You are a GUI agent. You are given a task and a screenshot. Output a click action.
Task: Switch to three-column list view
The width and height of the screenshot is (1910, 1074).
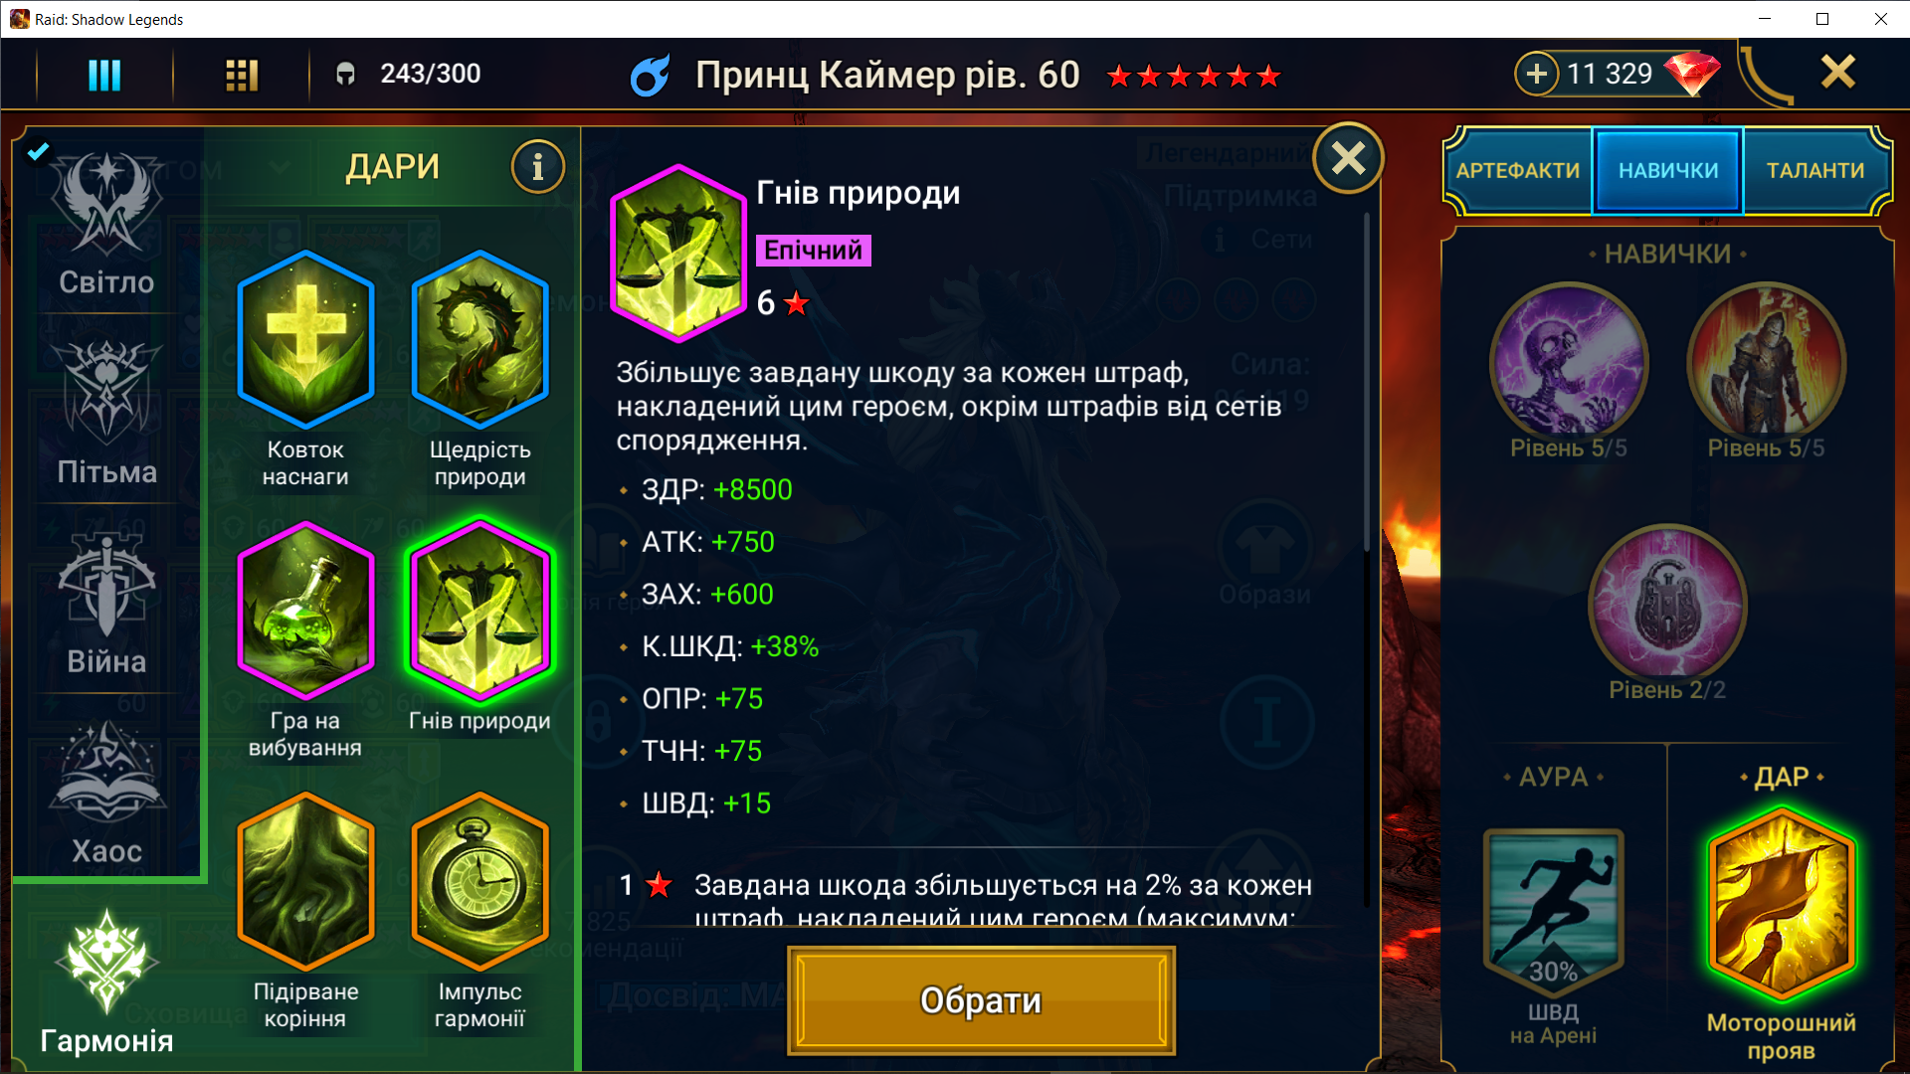point(104,75)
